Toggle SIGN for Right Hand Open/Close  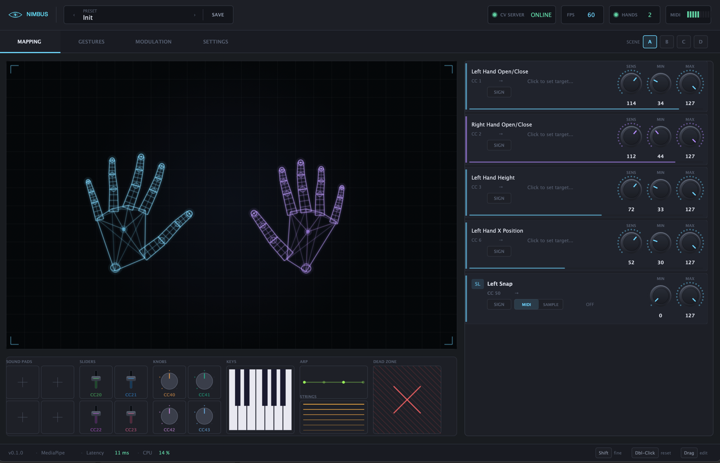click(x=499, y=145)
